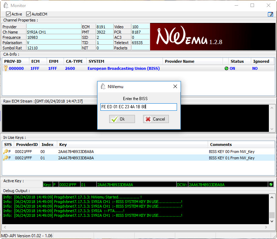Click comment BISS KEY 00 From NW_Key

coord(231,152)
